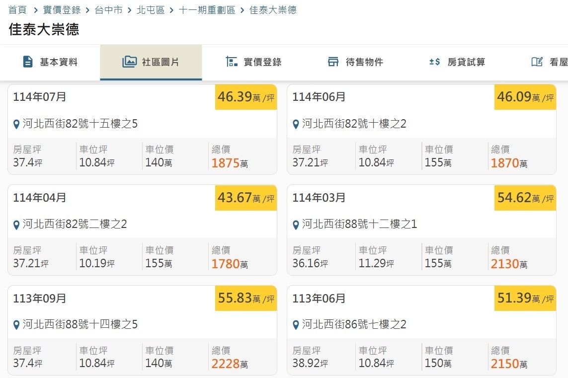Image resolution: width=568 pixels, height=378 pixels.
Task: Click the 實價登錄 list icon in tab bar
Action: click(231, 62)
